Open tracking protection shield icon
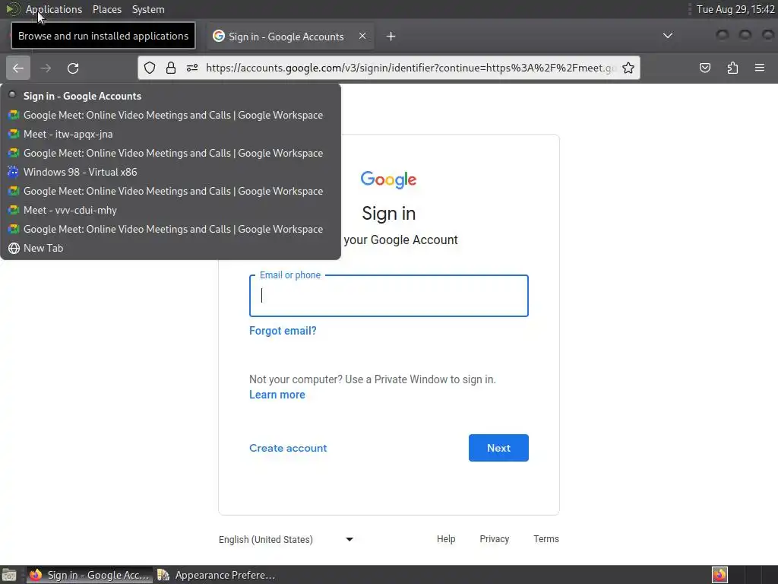The image size is (778, 584). [150, 68]
